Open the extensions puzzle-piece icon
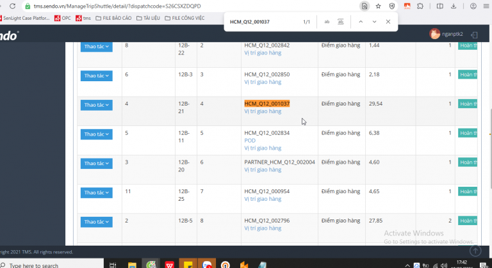492x268 pixels. click(420, 6)
